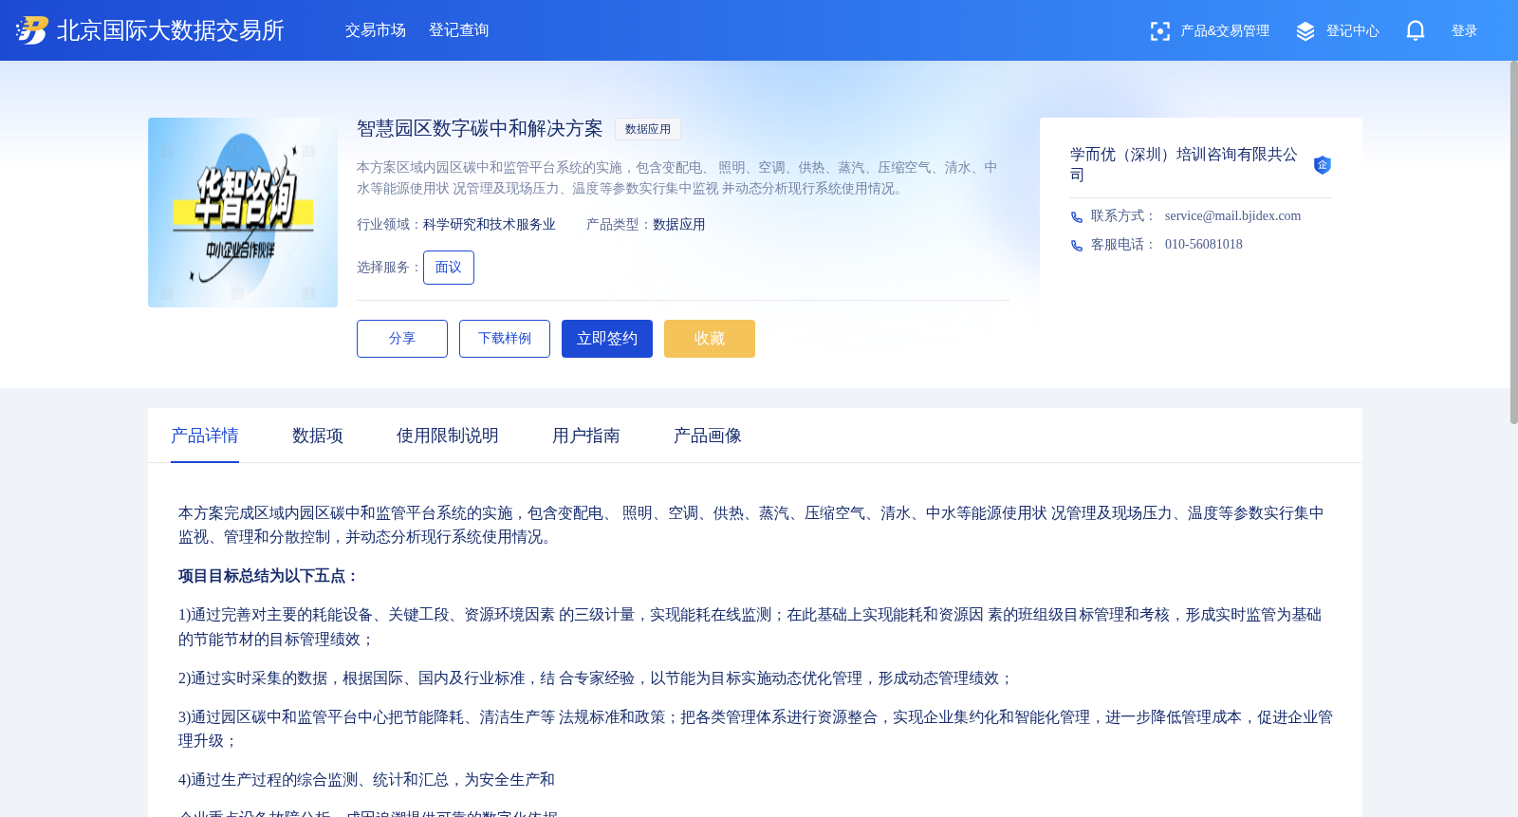Open 登记查询 in the top menu
The width and height of the screenshot is (1518, 817).
[x=459, y=30]
